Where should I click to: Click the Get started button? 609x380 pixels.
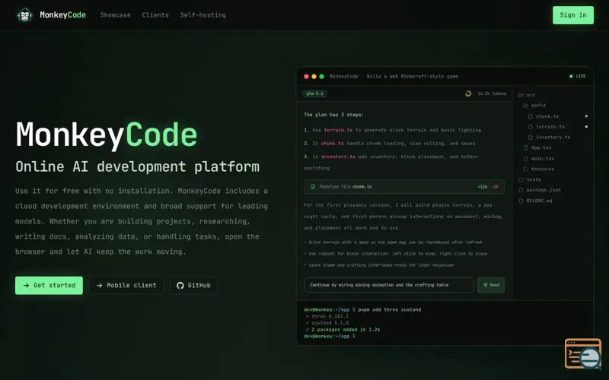tap(49, 286)
